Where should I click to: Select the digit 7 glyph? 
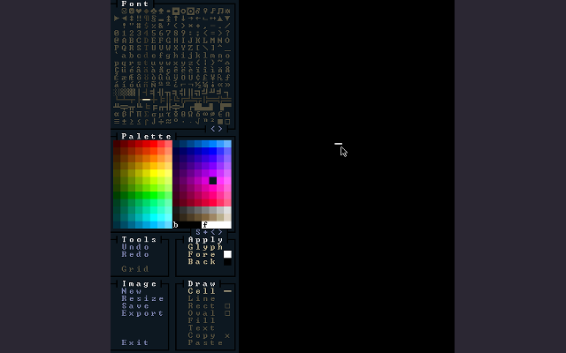[168, 34]
